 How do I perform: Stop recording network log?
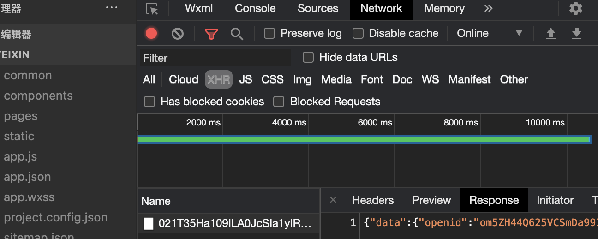(x=151, y=33)
